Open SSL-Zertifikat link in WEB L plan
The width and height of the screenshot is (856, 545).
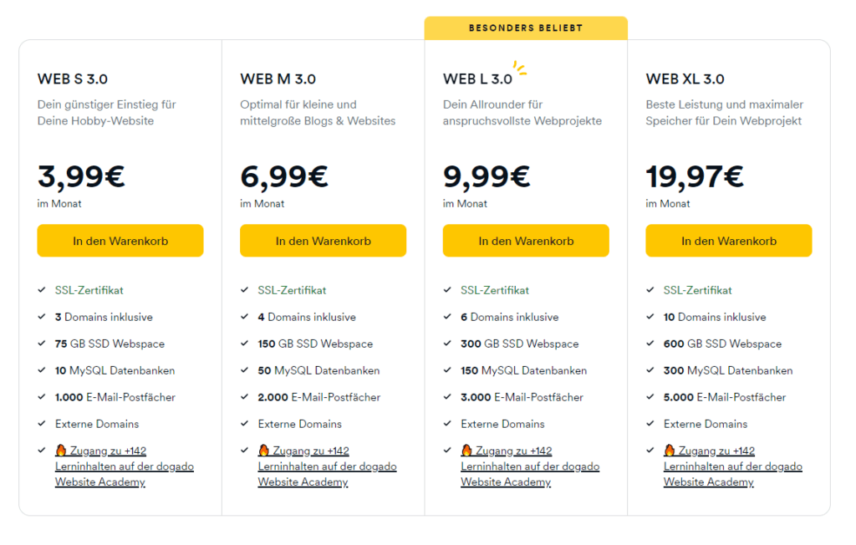[495, 291]
